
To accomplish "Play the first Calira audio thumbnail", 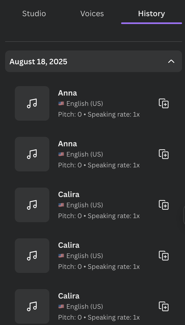I will (x=32, y=205).
